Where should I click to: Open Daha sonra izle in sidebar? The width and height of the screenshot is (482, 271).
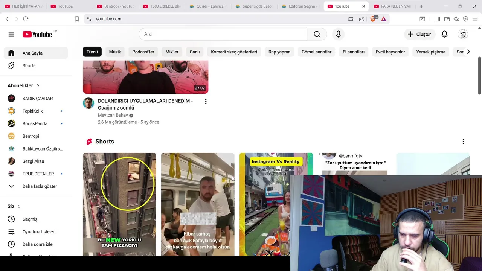[36, 245]
